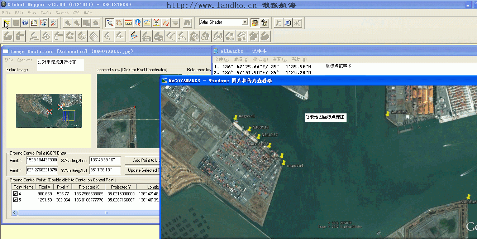
Task: Open Global Mapper Tools menu
Action: (46, 13)
